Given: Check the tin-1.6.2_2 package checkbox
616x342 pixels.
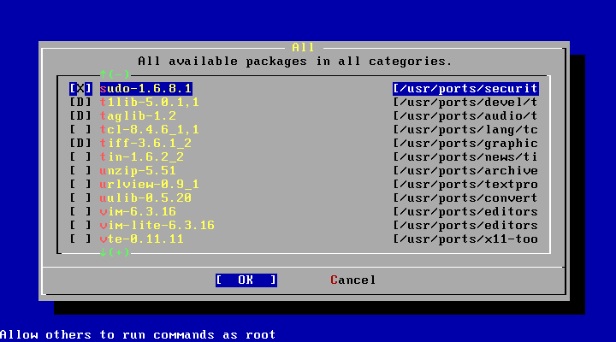Looking at the screenshot, I should 80,157.
